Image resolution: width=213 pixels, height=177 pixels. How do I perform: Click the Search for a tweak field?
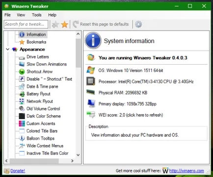(26, 24)
